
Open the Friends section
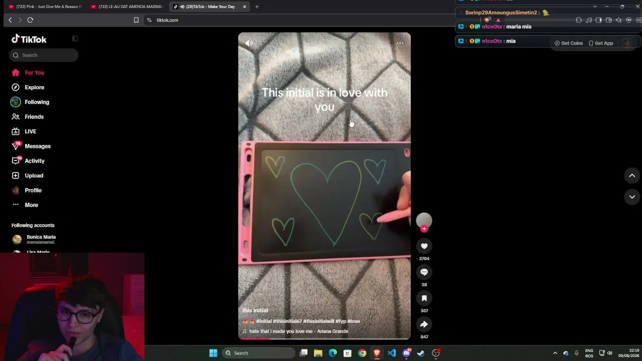click(28, 117)
